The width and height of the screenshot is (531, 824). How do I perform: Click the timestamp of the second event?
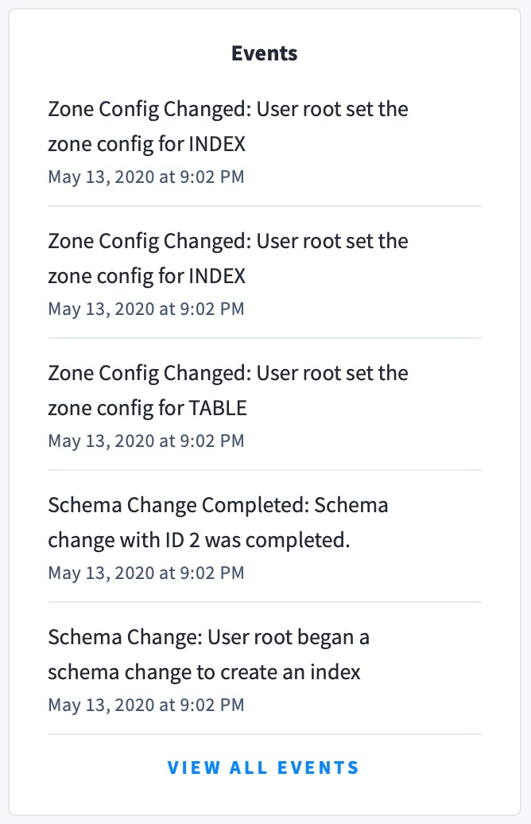146,309
